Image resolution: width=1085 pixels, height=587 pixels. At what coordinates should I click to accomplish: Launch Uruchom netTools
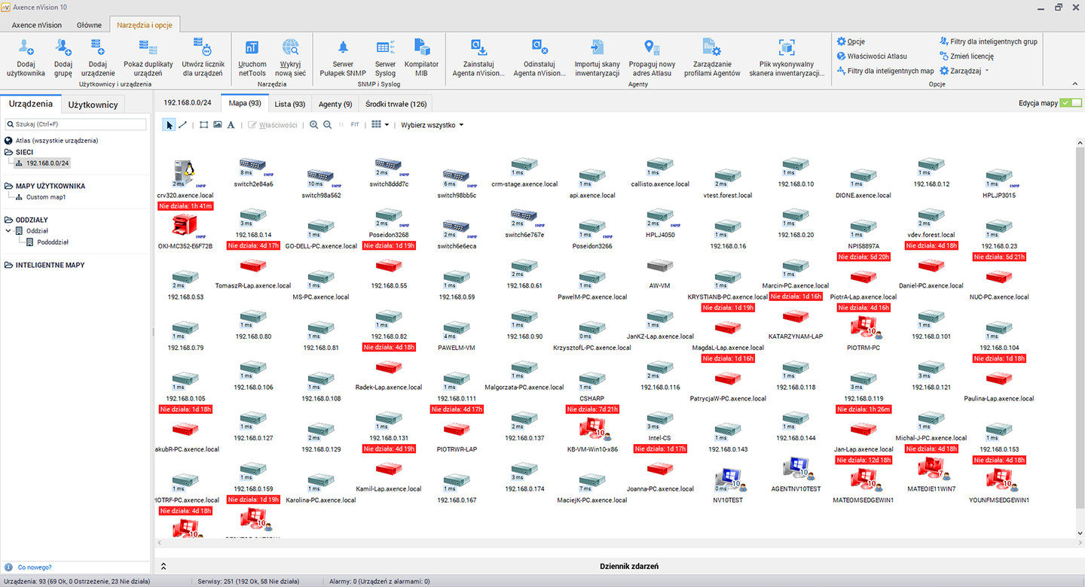click(252, 58)
